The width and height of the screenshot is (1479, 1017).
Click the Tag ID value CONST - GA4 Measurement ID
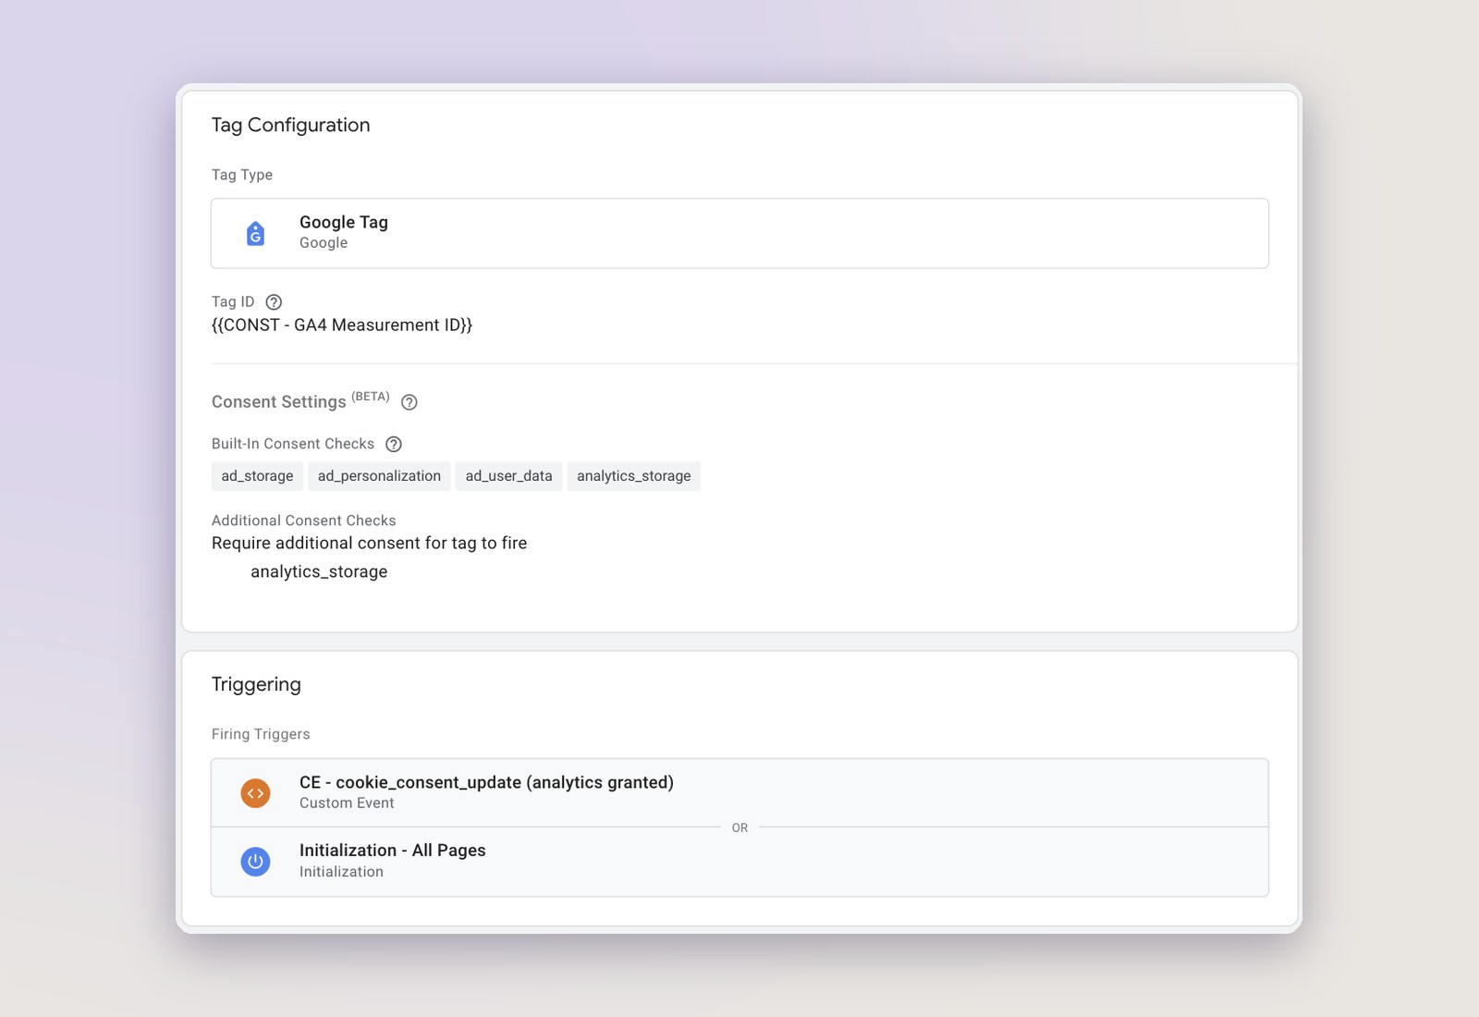tap(342, 325)
